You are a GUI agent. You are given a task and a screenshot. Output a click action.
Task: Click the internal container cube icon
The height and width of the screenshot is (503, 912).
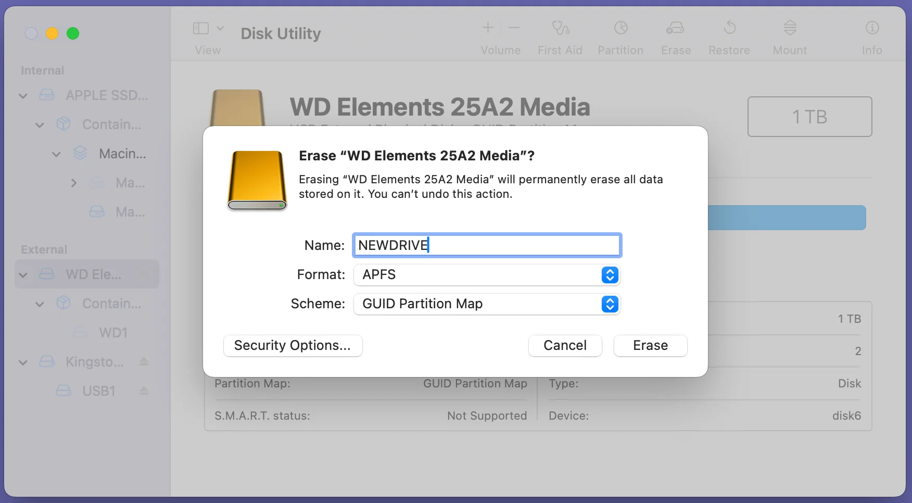point(64,124)
